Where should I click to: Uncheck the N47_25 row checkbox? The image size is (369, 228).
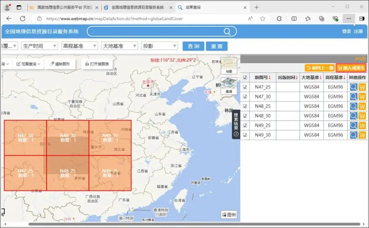(245, 87)
